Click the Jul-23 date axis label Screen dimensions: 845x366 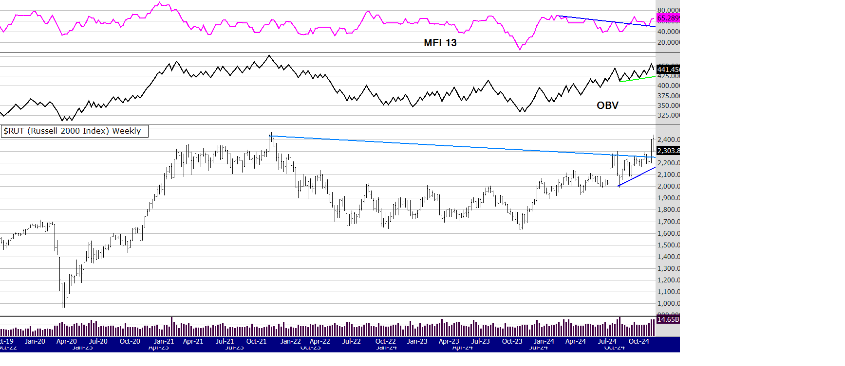pyautogui.click(x=481, y=341)
